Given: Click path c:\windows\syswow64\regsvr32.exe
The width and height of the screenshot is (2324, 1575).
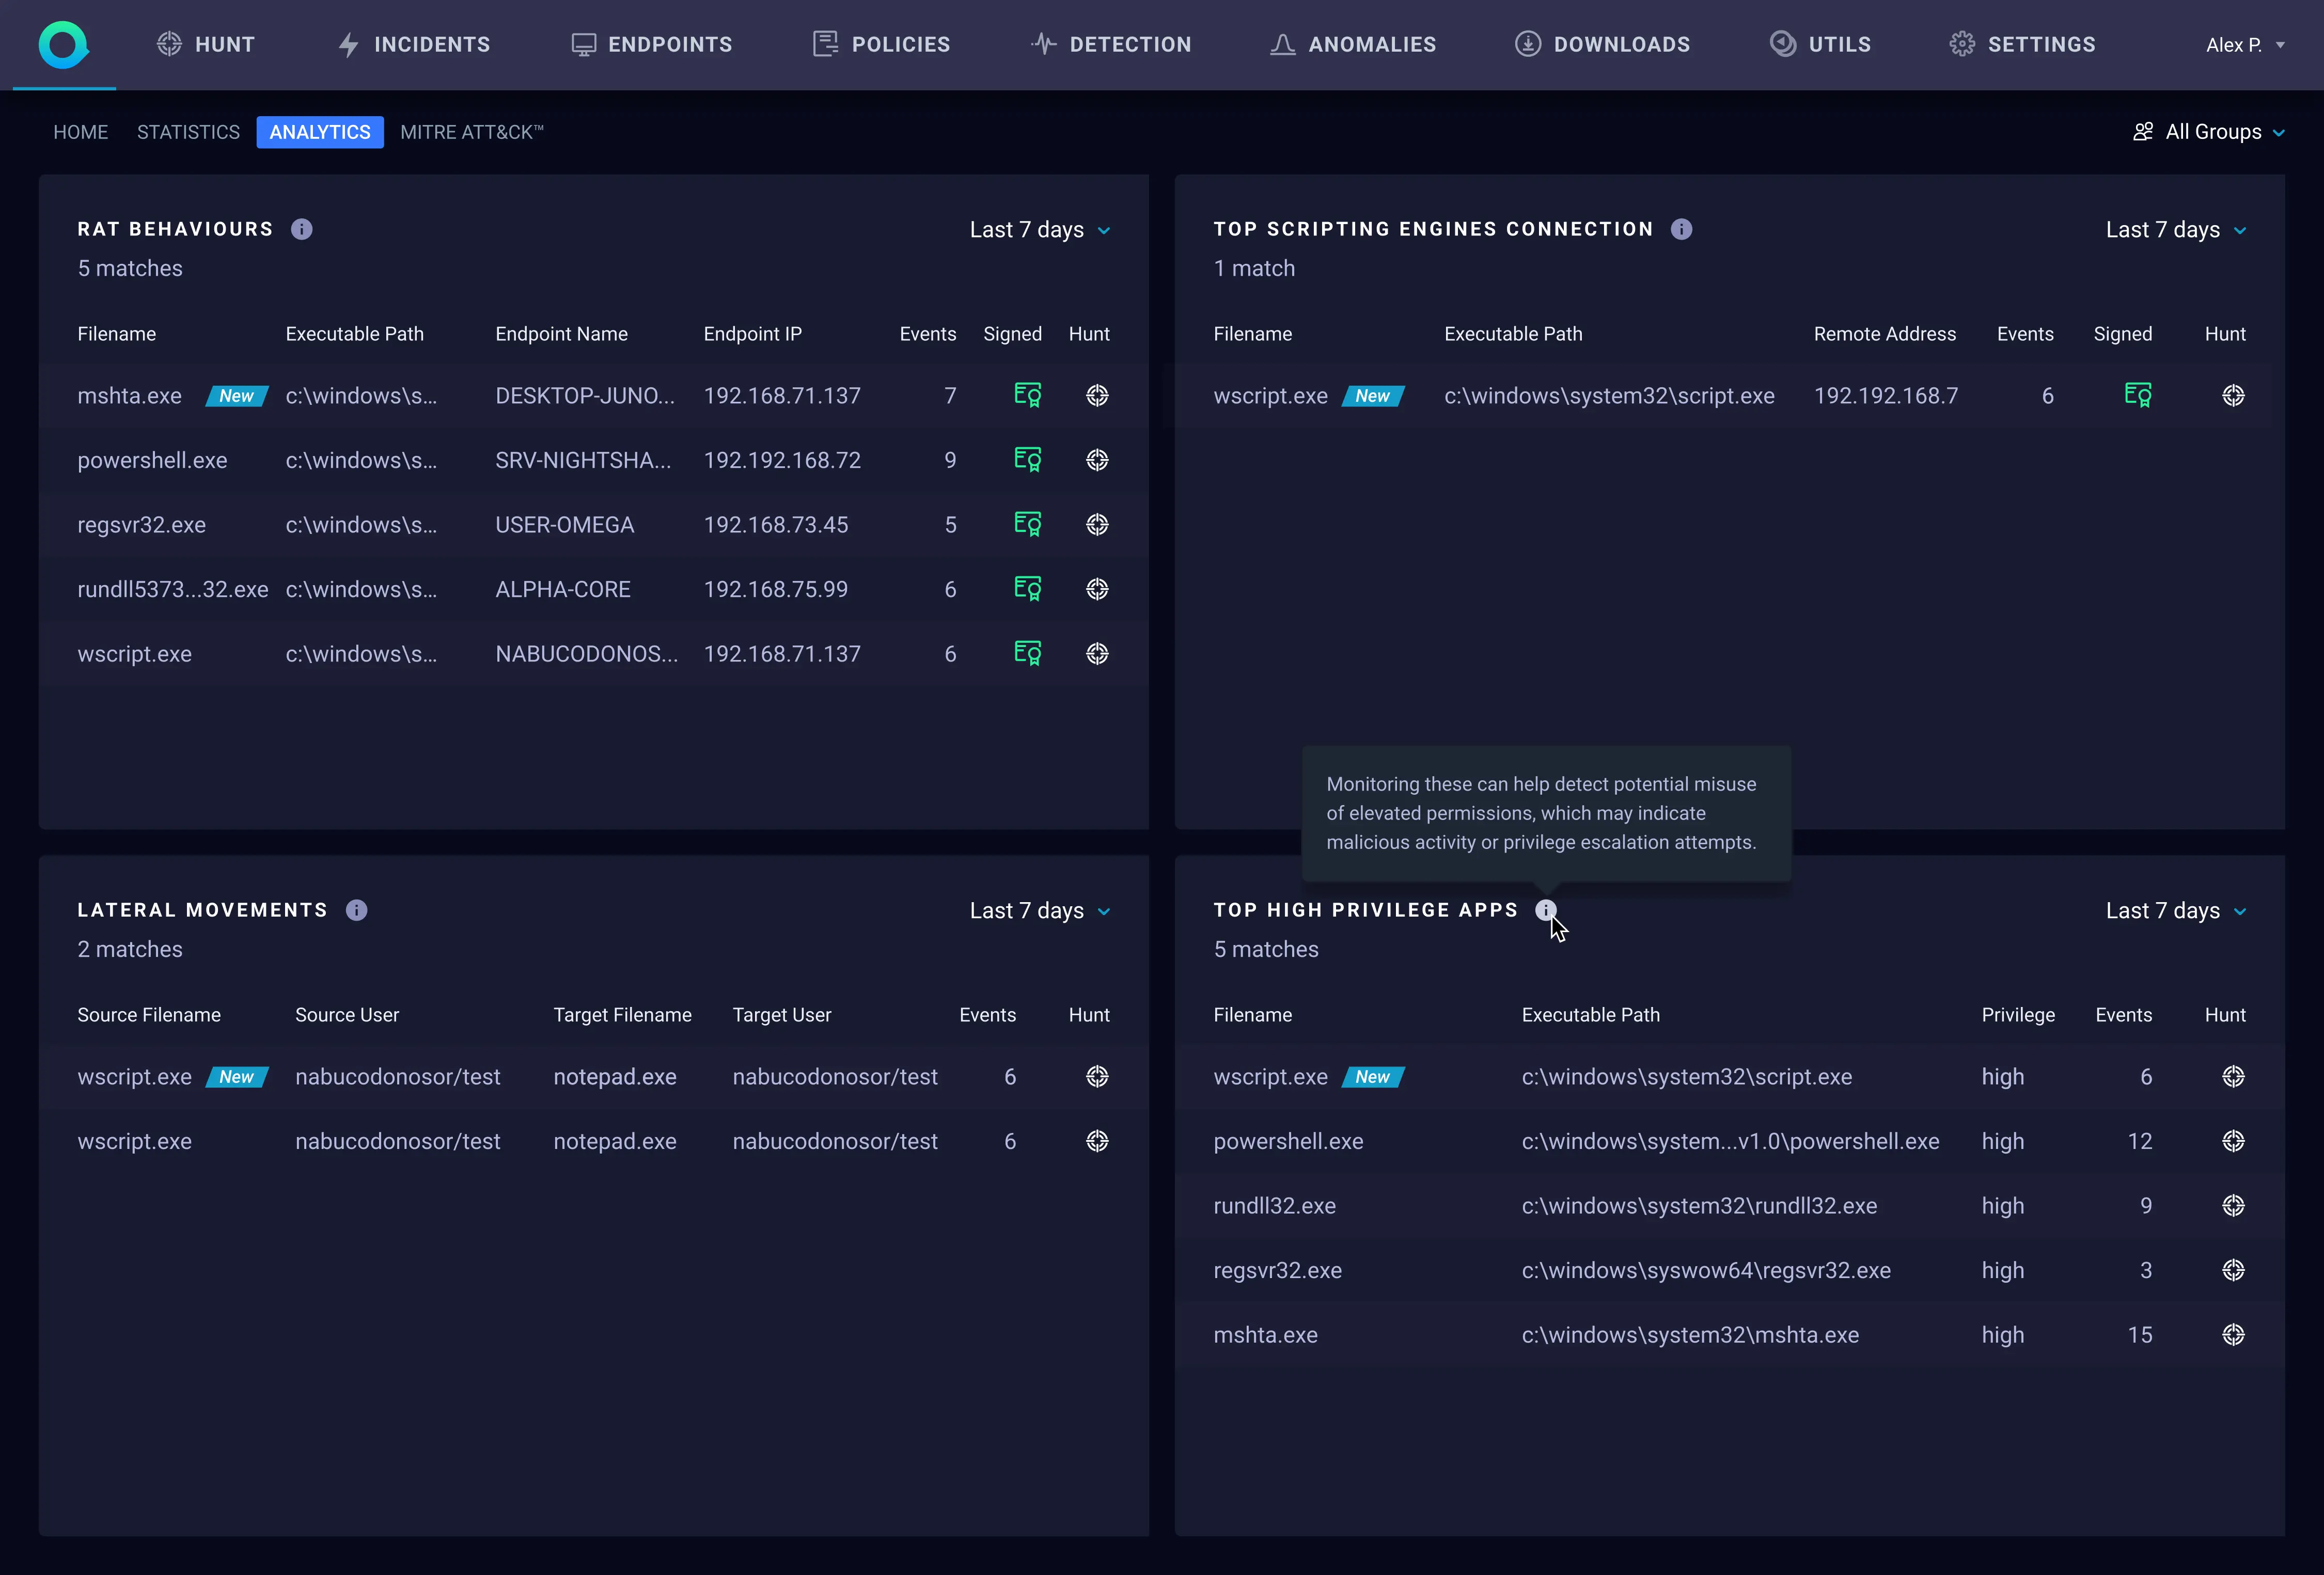Looking at the screenshot, I should 1706,1270.
